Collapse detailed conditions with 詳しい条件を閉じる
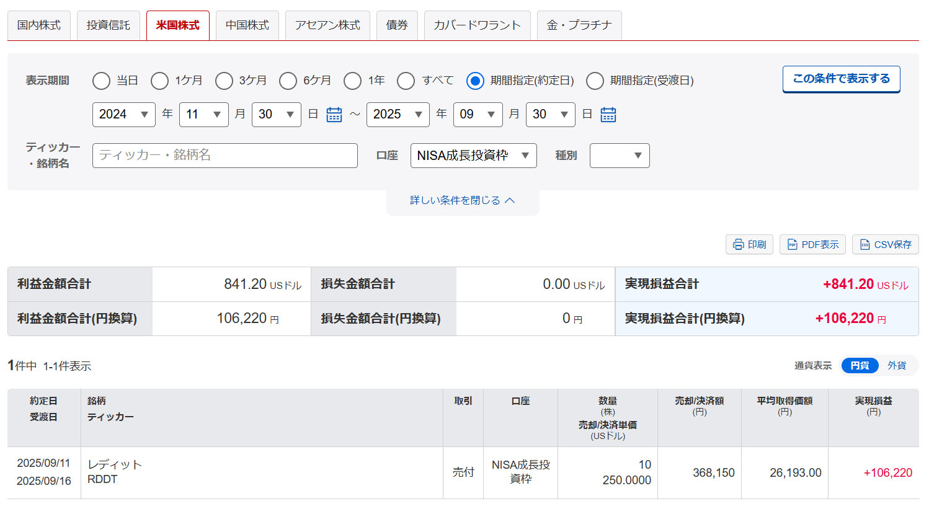This screenshot has width=929, height=514. [x=462, y=200]
